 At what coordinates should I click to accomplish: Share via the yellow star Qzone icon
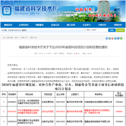click(110, 38)
